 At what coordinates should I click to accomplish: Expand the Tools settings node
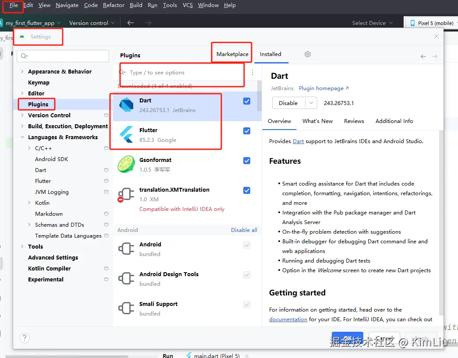22,246
